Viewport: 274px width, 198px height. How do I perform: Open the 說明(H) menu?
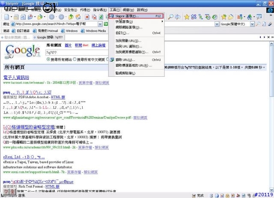pyautogui.click(x=142, y=10)
